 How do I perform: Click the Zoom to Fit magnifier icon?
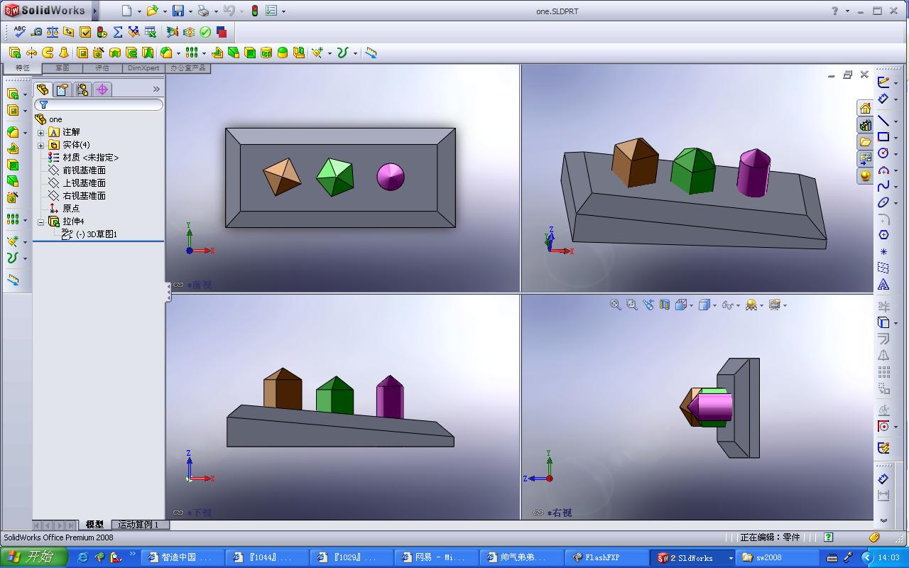click(x=616, y=305)
